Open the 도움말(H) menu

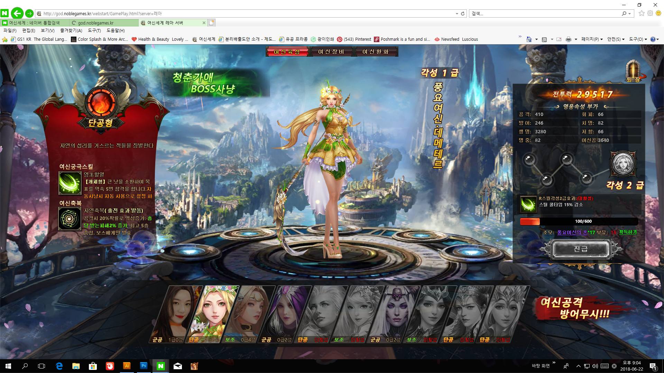(116, 31)
